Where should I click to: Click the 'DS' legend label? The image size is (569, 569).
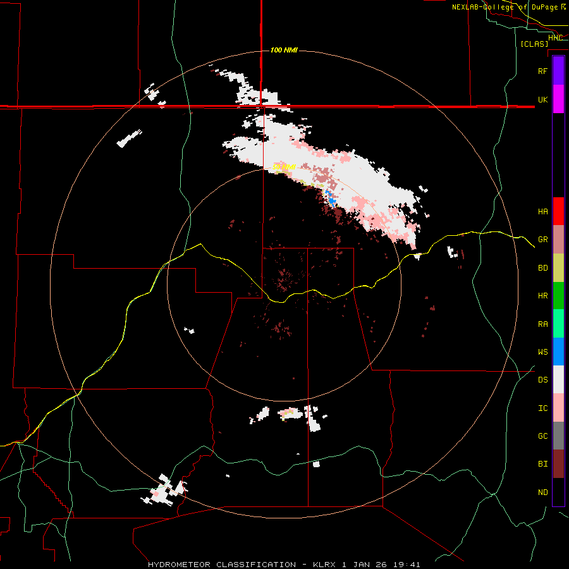542,380
